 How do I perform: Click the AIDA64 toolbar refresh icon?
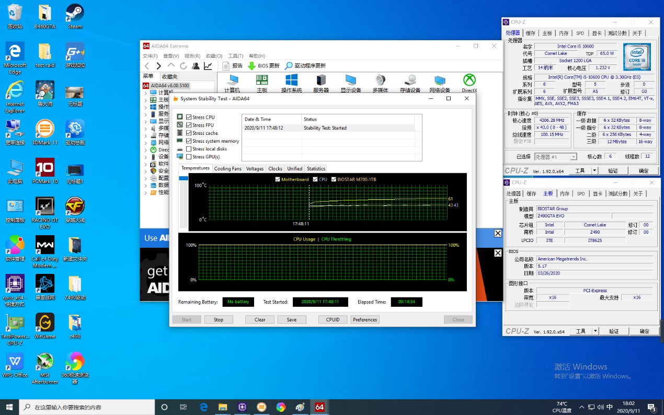pos(184,66)
